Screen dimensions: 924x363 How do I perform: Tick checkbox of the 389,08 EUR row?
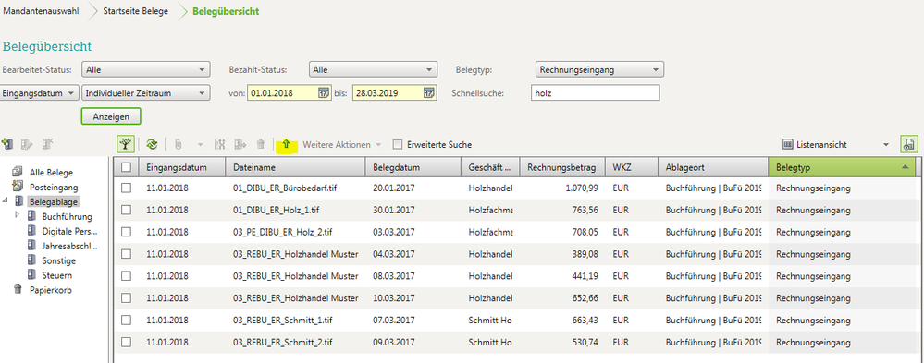pyautogui.click(x=126, y=254)
